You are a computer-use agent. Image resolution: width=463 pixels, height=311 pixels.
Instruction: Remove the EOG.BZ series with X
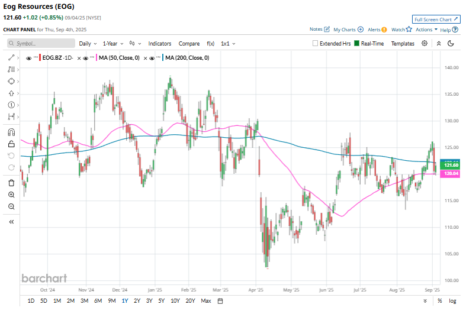click(79, 59)
